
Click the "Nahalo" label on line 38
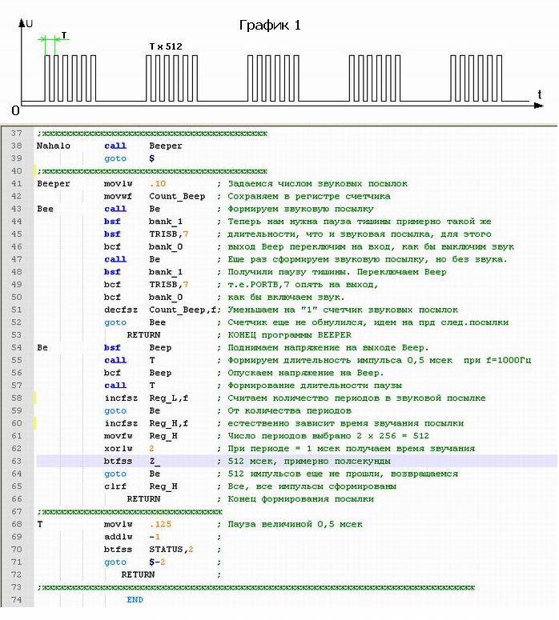pos(54,146)
